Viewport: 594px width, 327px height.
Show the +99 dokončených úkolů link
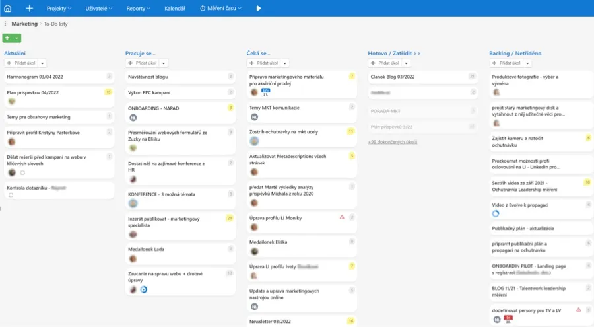[393, 142]
